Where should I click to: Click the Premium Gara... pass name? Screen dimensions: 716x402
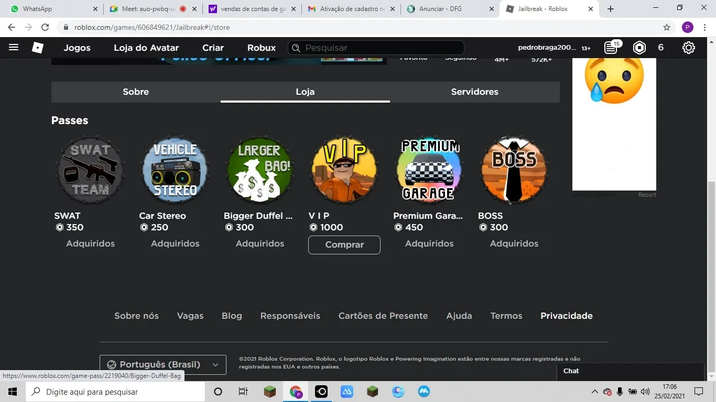click(x=428, y=216)
